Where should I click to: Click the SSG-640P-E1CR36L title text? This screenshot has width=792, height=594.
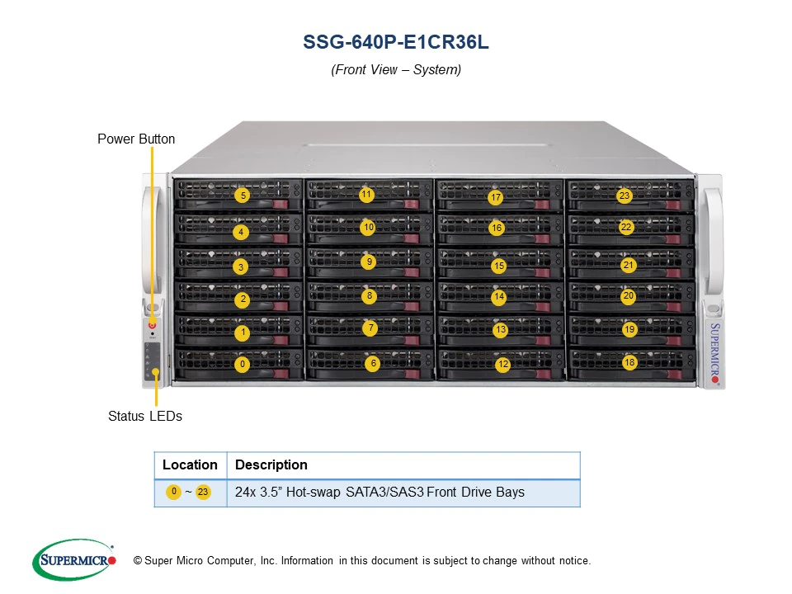pos(396,43)
